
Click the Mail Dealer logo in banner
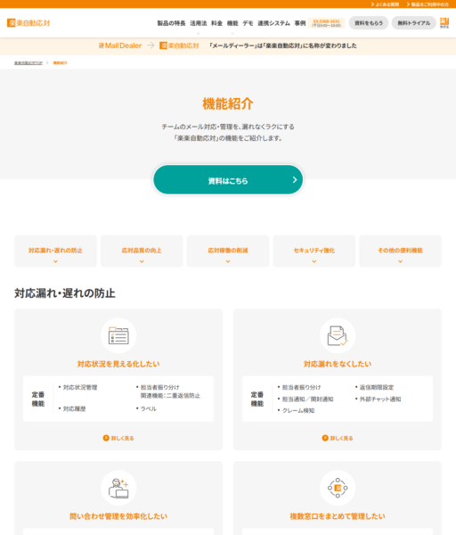pos(120,45)
